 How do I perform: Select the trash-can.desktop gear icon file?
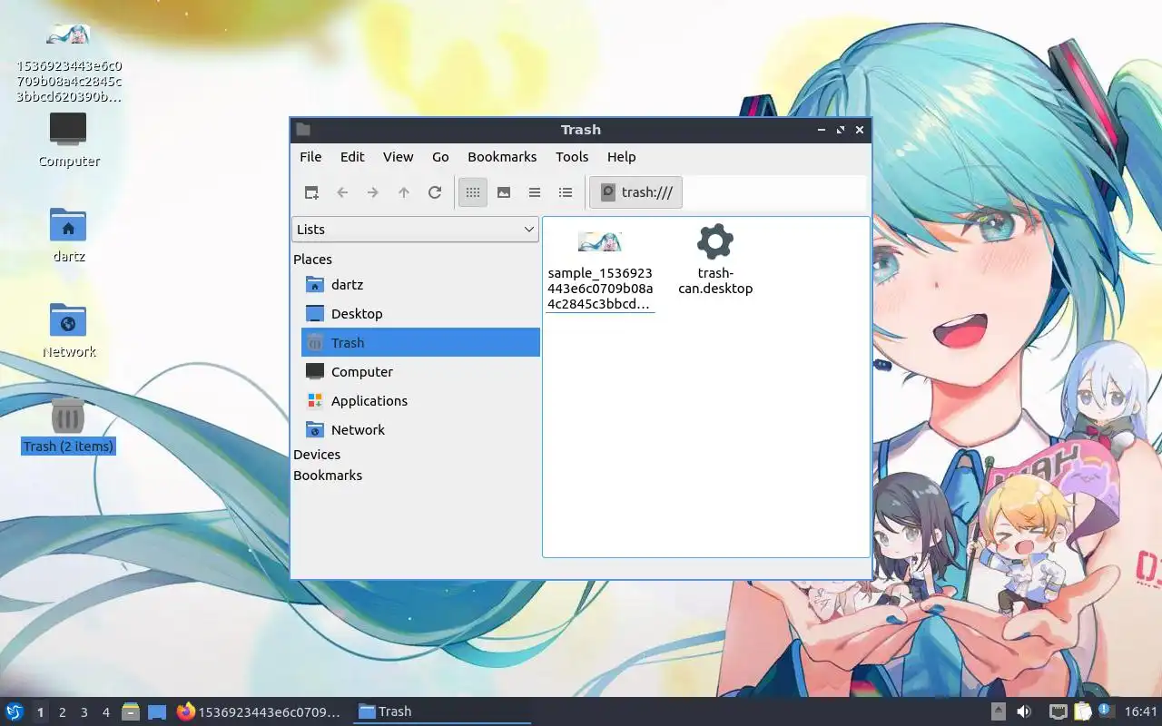[x=715, y=259]
